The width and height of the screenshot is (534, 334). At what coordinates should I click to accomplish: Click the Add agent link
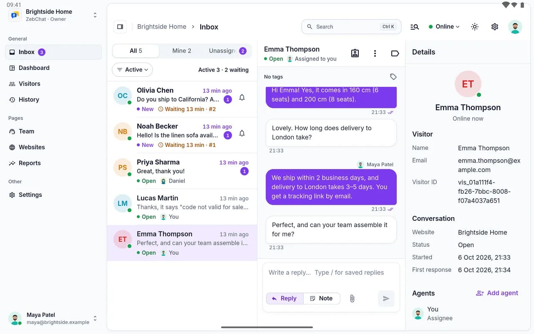(x=497, y=293)
